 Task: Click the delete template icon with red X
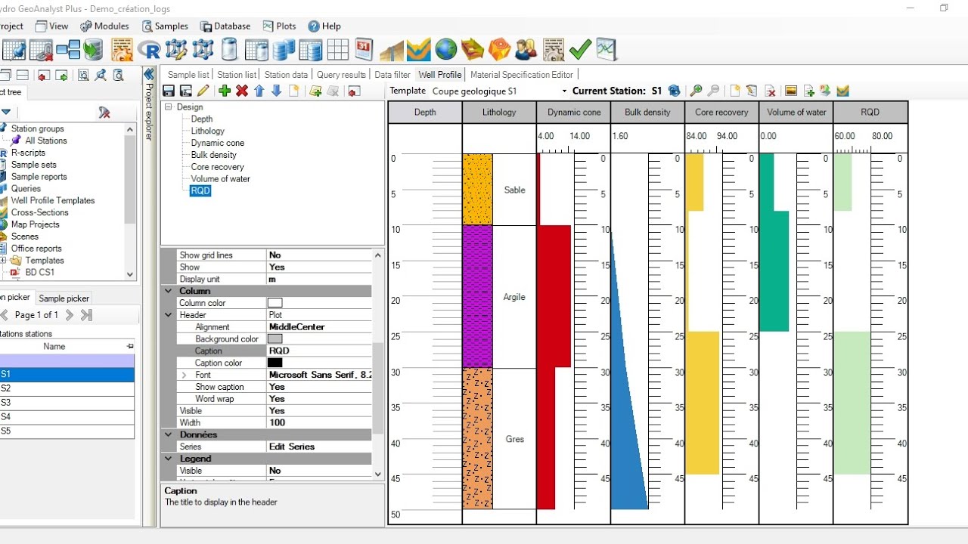coord(770,91)
